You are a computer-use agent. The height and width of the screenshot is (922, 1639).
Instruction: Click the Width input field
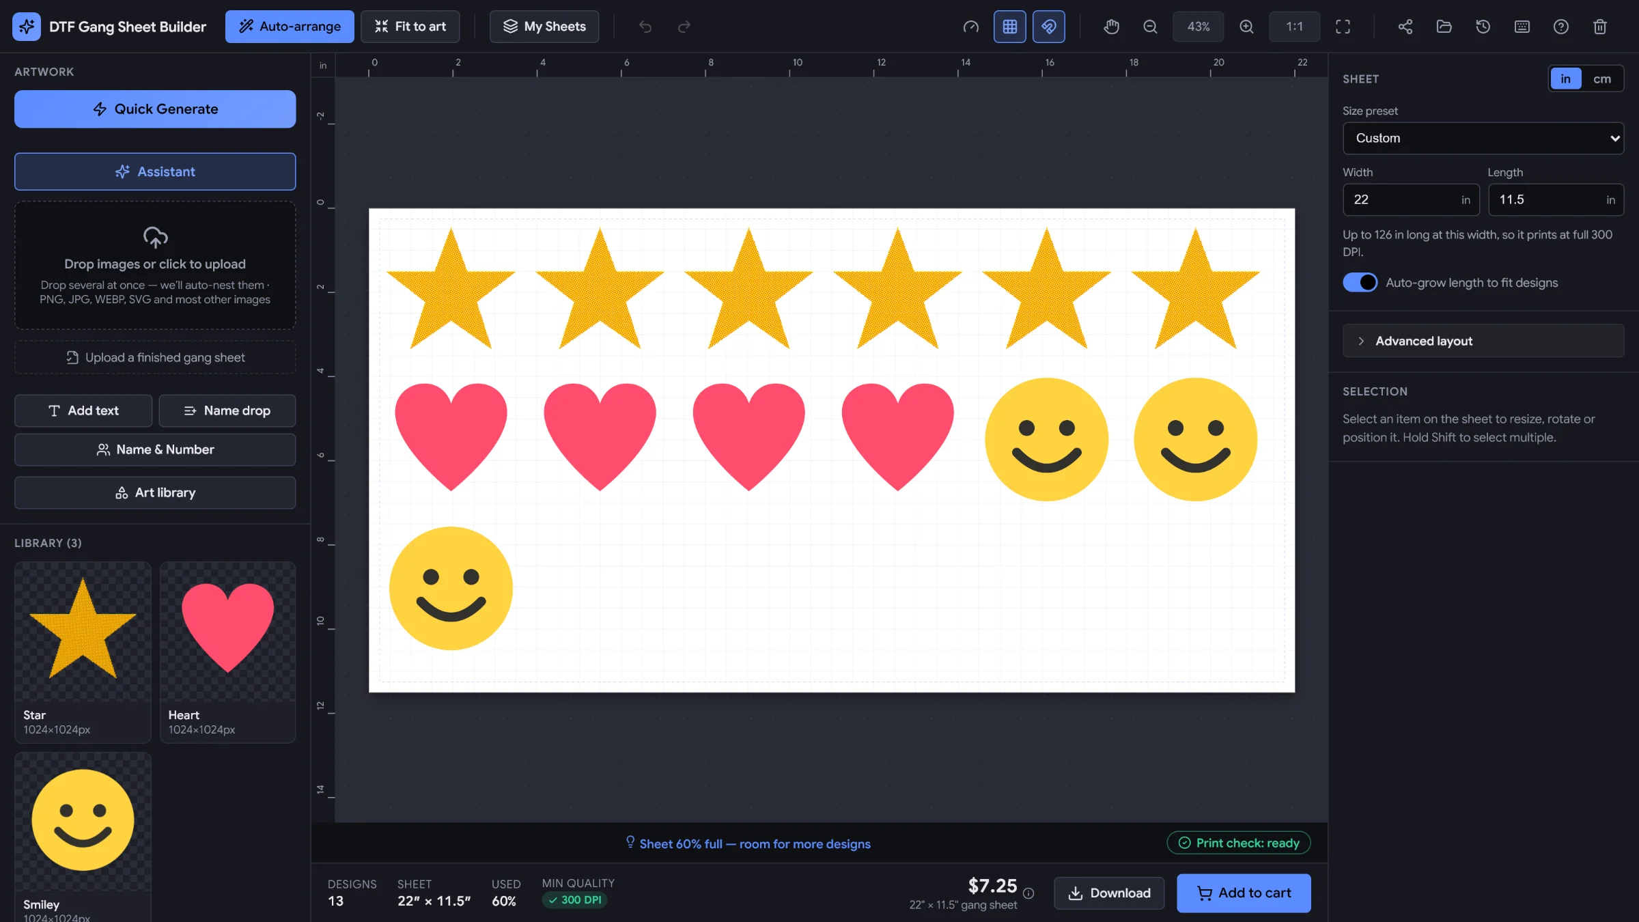coord(1411,199)
